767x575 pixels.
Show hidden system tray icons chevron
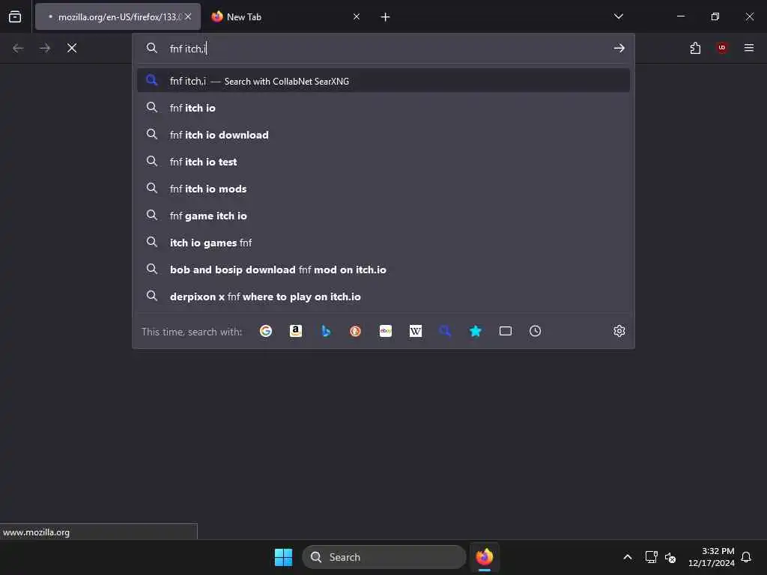628,557
